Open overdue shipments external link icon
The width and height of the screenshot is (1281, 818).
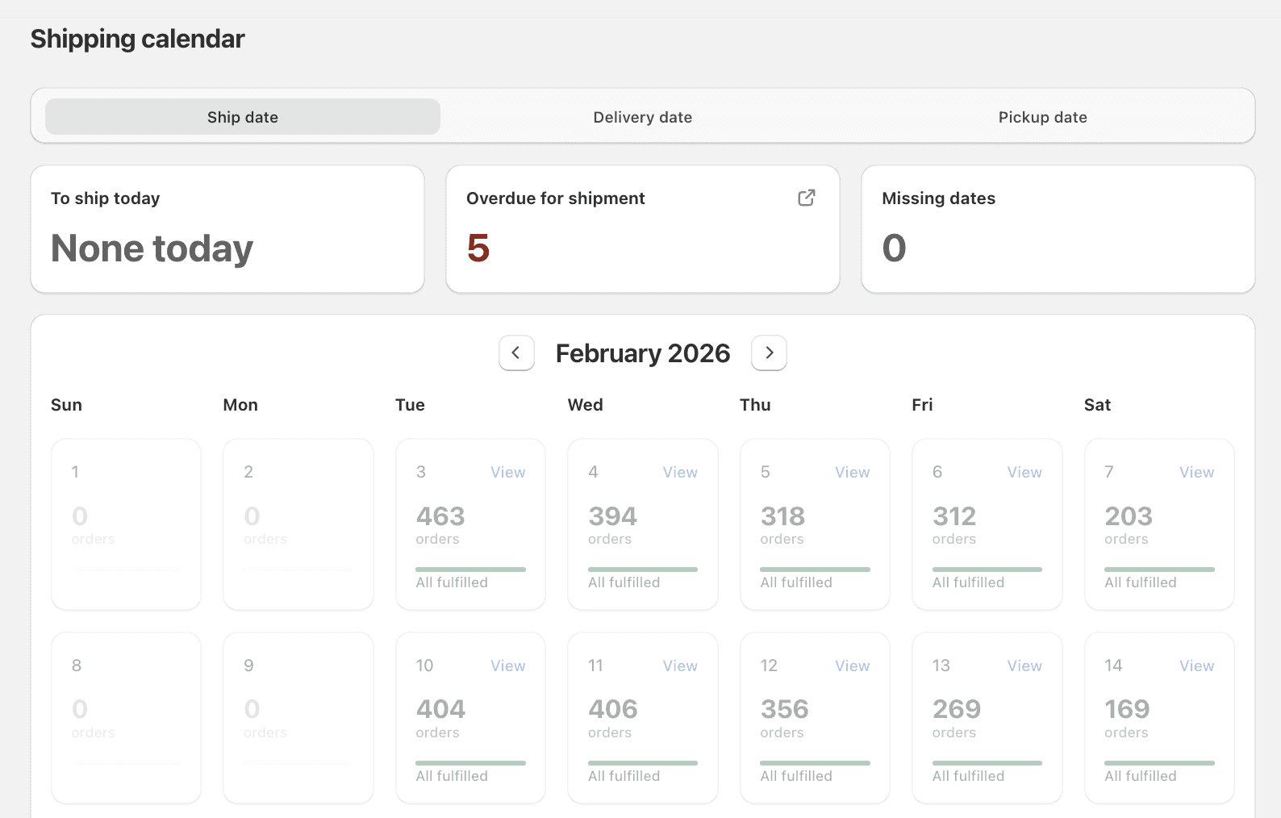807,198
